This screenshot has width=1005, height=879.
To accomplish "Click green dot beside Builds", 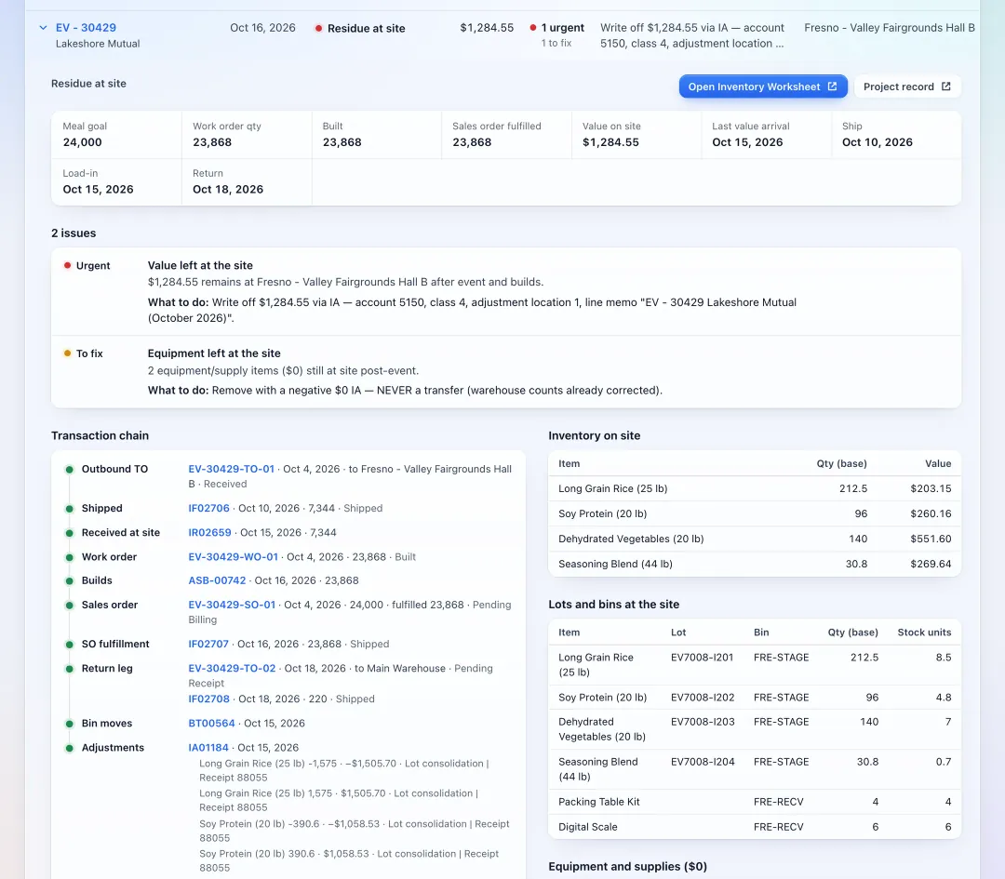I will coord(69,581).
